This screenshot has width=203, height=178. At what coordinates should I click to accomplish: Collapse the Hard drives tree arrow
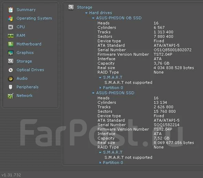86,13
